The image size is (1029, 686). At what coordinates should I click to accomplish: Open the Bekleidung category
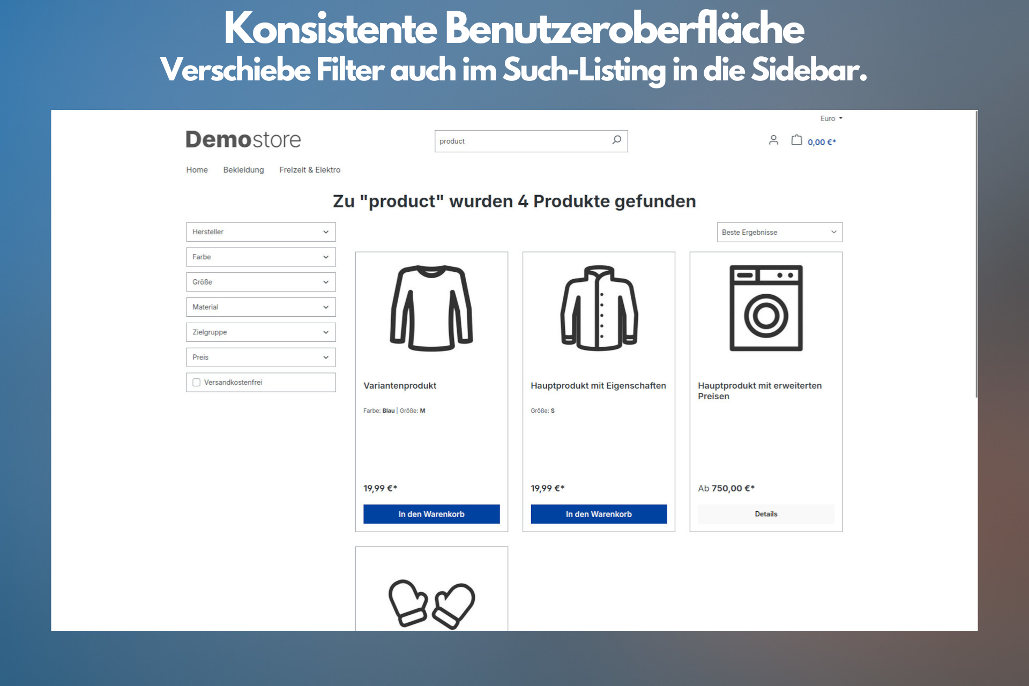[243, 170]
